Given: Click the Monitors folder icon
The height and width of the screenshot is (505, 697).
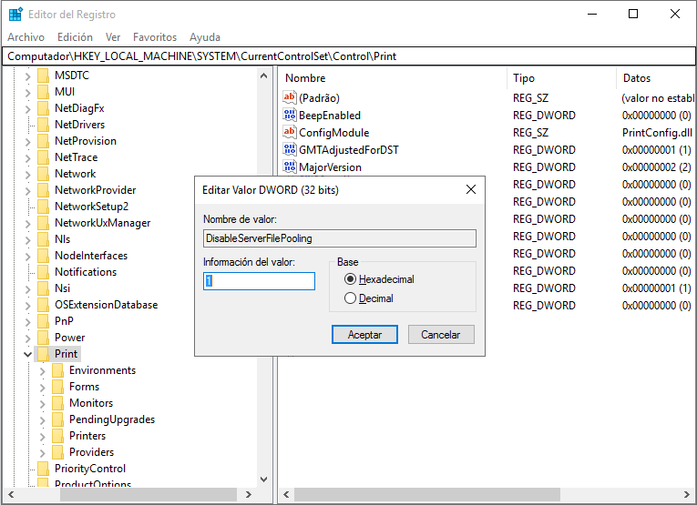Looking at the screenshot, I should coord(57,403).
